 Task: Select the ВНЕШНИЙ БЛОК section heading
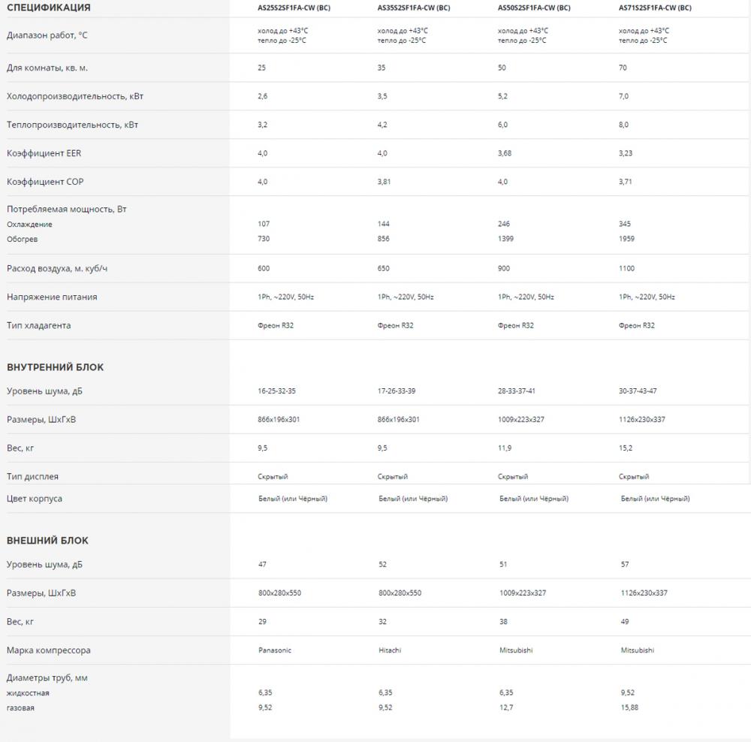click(x=47, y=540)
